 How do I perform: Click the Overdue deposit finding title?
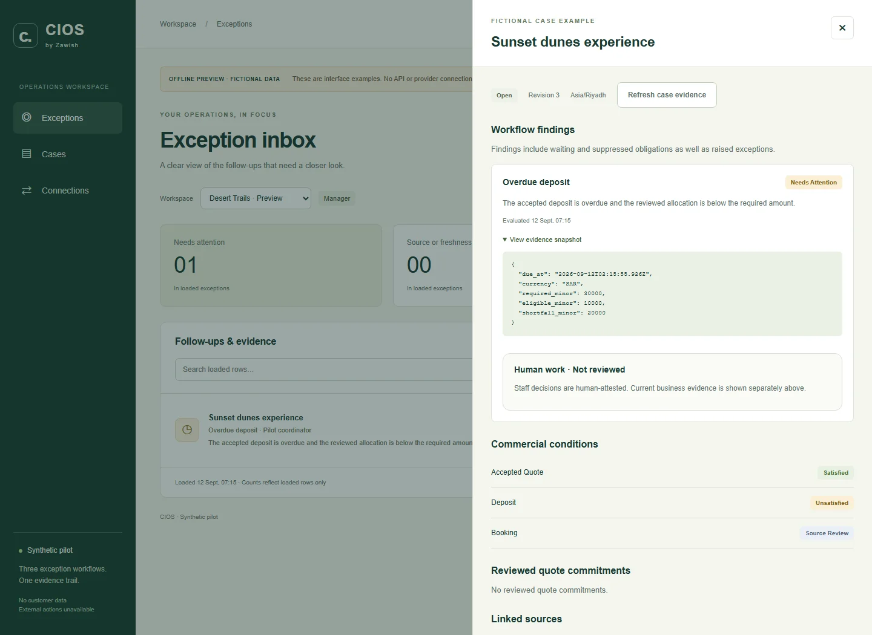pyautogui.click(x=536, y=182)
